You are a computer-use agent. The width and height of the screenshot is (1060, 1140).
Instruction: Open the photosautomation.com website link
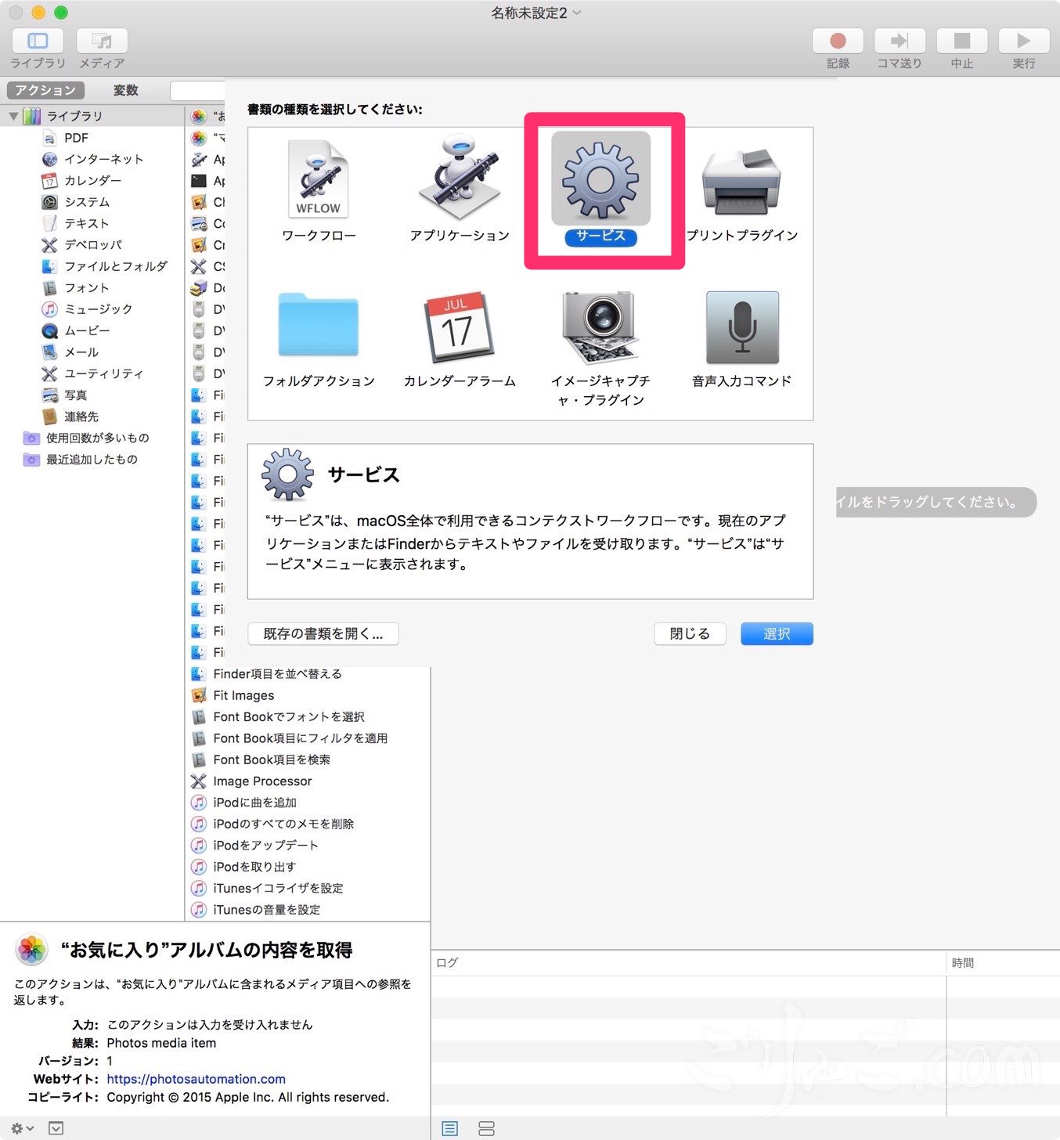pyautogui.click(x=196, y=1079)
